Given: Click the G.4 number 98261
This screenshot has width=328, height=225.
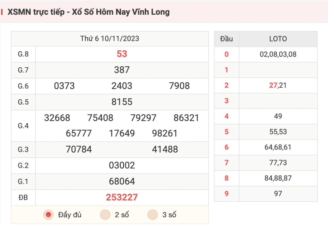Looking at the screenshot, I should coord(165,133).
